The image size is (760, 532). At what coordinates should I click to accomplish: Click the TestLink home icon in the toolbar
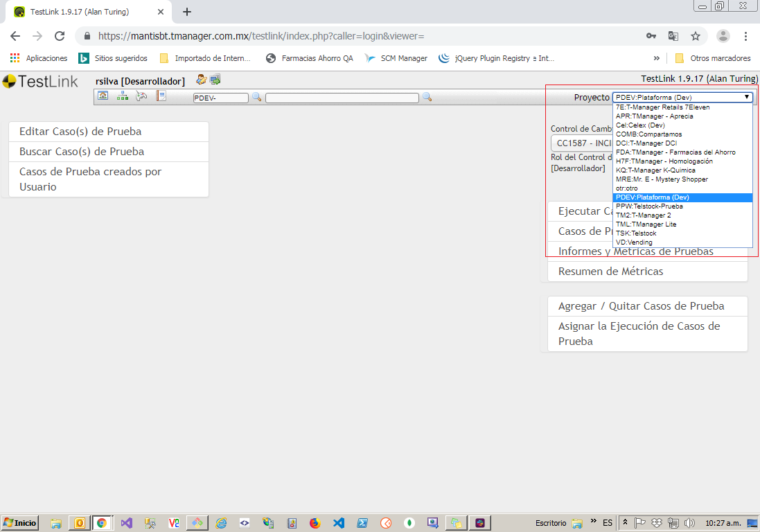pyautogui.click(x=103, y=96)
